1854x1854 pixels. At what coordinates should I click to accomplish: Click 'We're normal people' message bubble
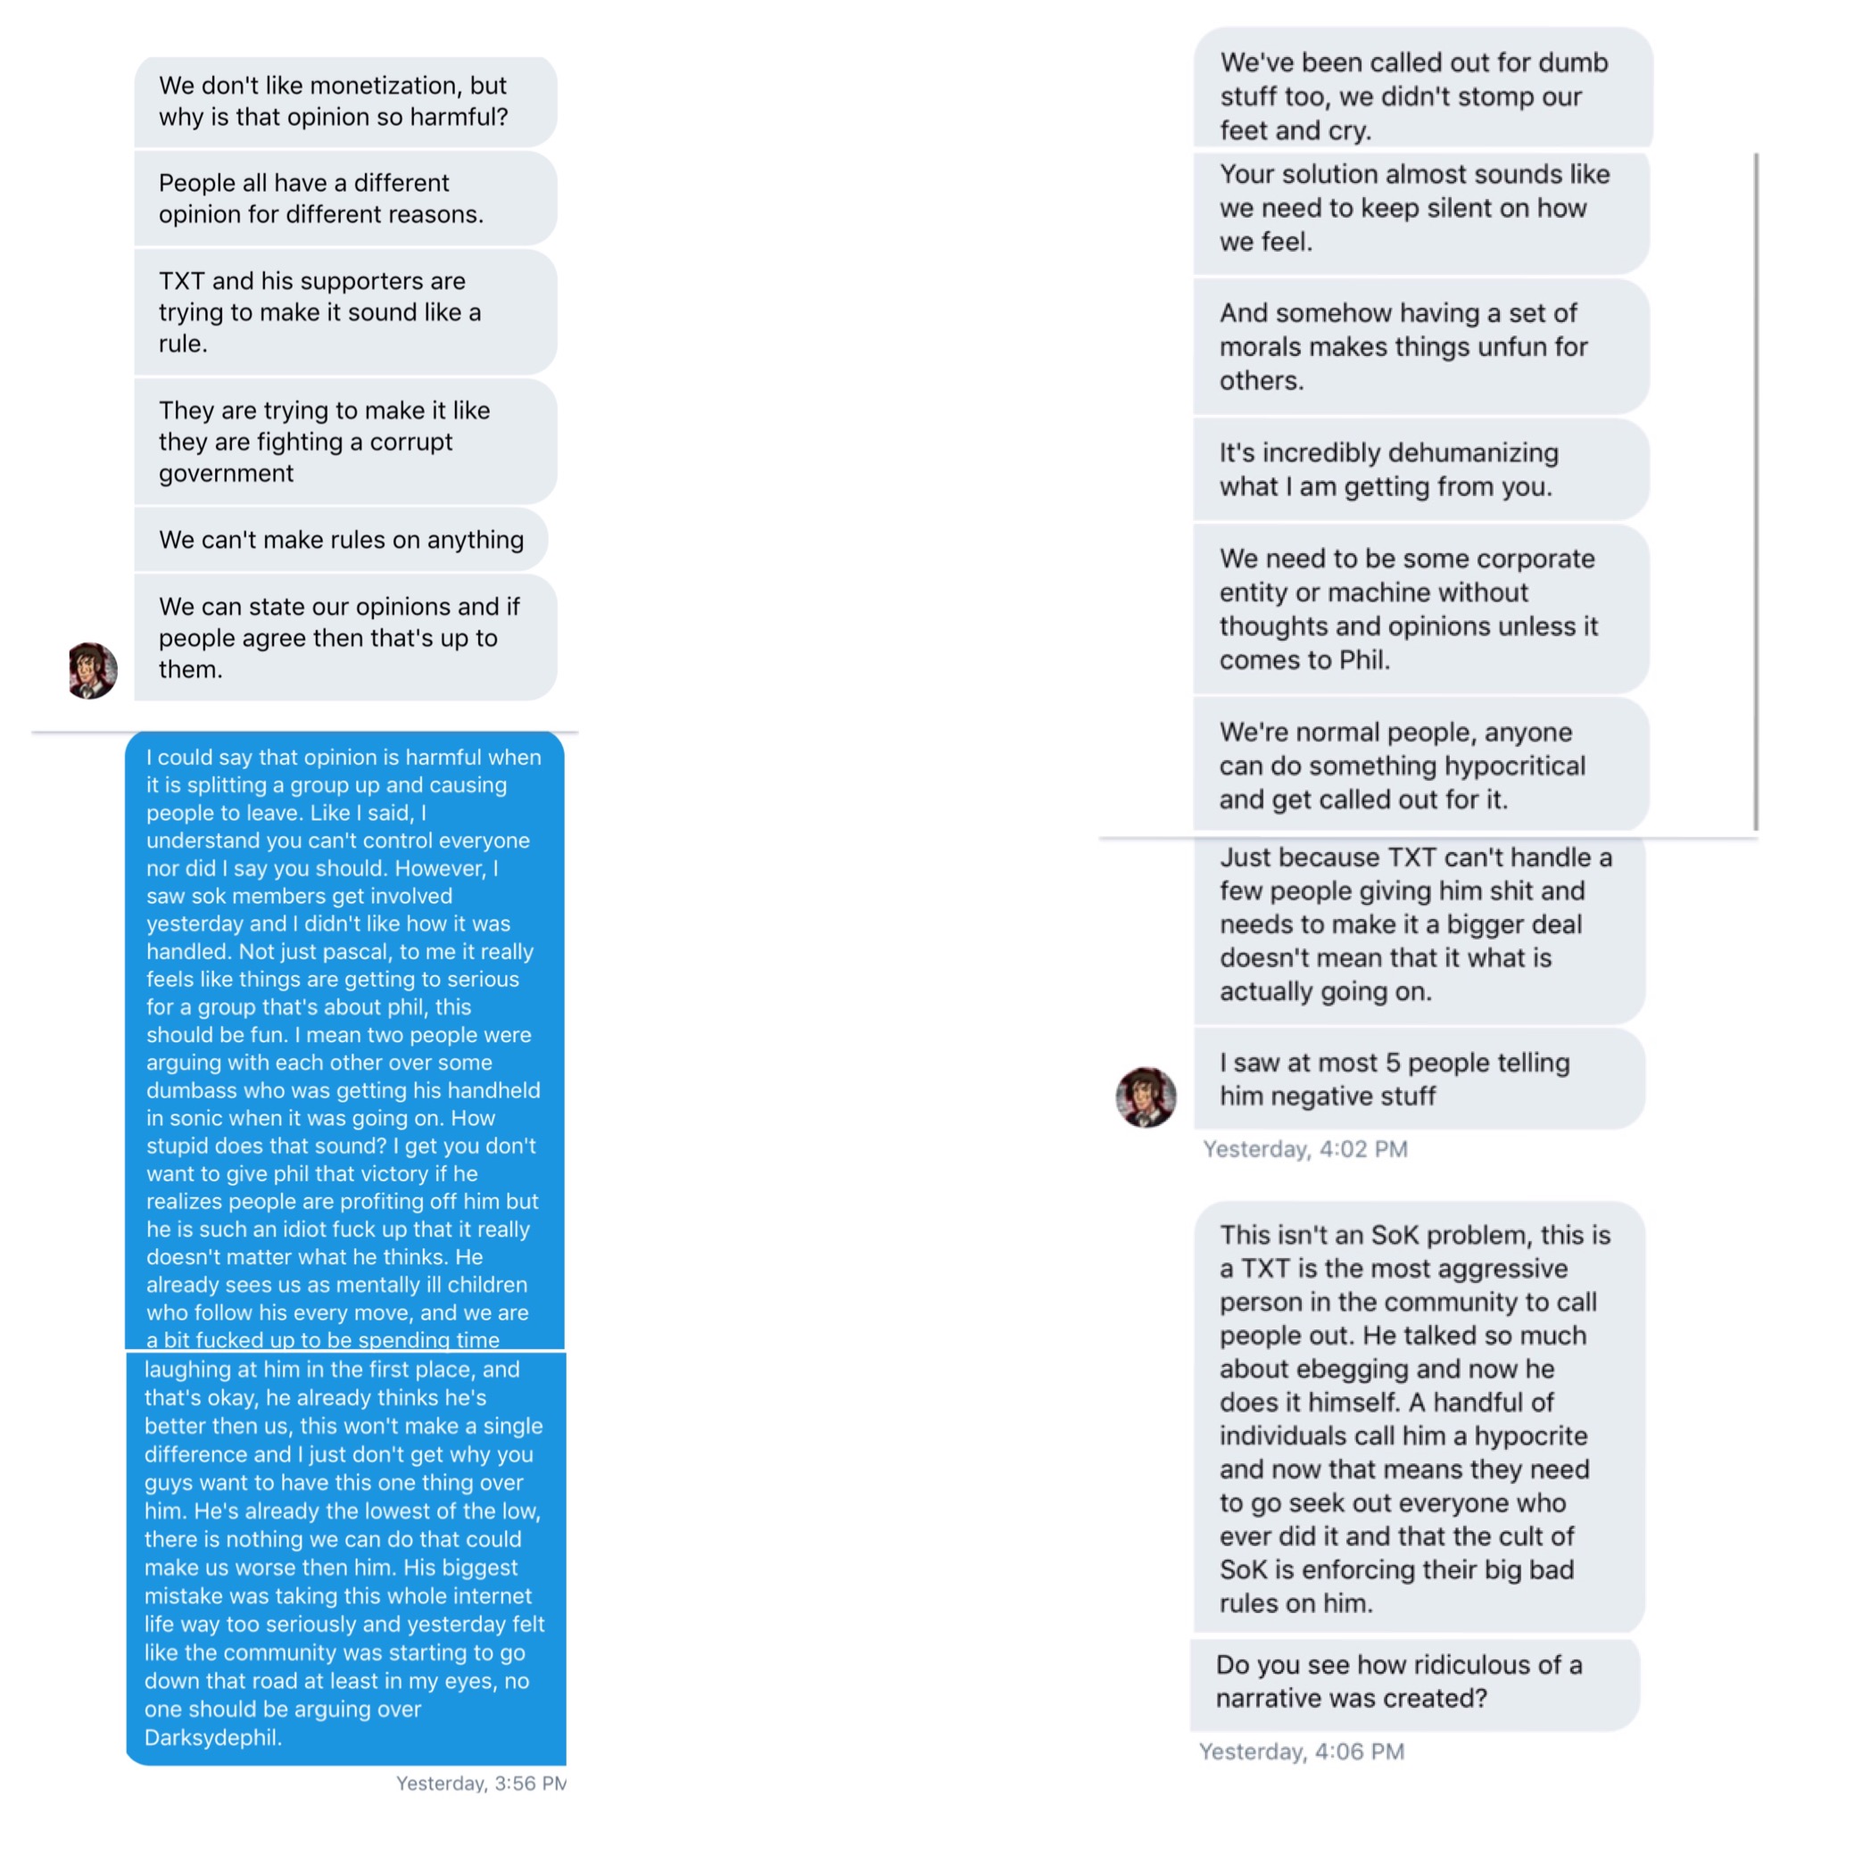coord(1421,765)
